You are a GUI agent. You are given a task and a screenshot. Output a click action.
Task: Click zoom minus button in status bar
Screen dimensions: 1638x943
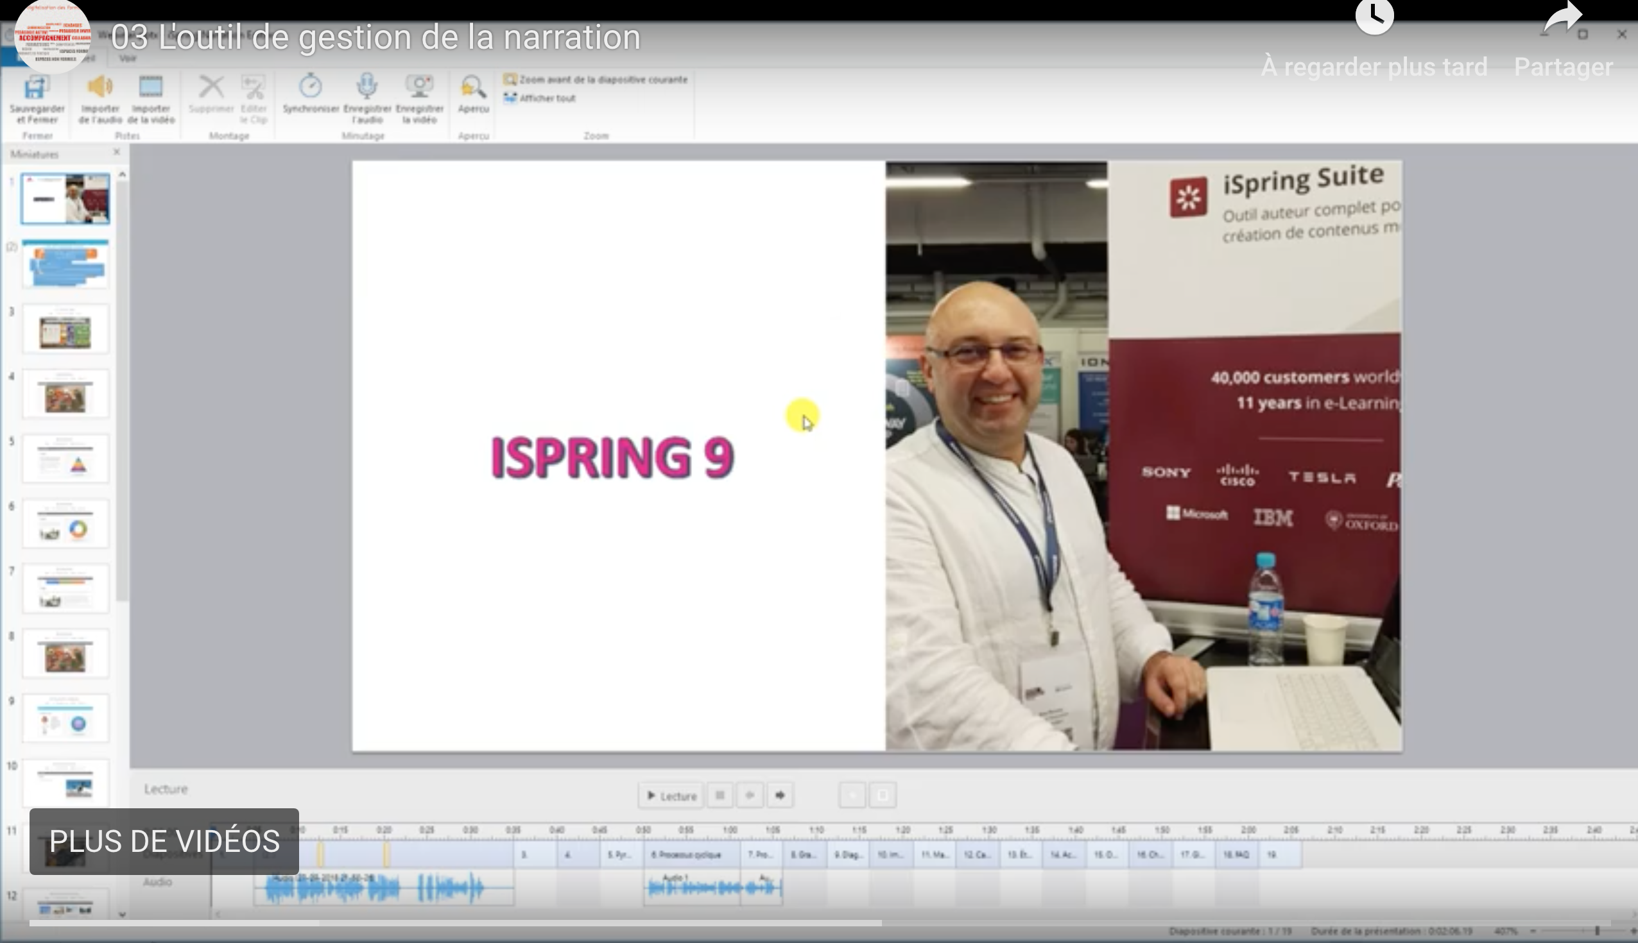(x=1533, y=931)
